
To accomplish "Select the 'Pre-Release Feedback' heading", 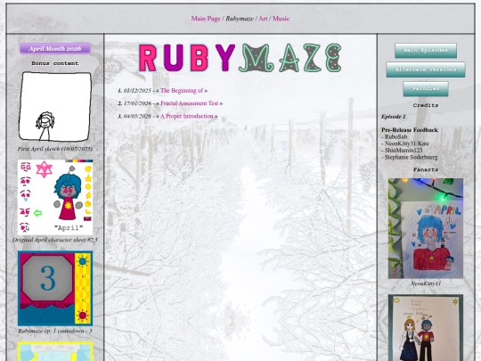I will click(x=410, y=130).
